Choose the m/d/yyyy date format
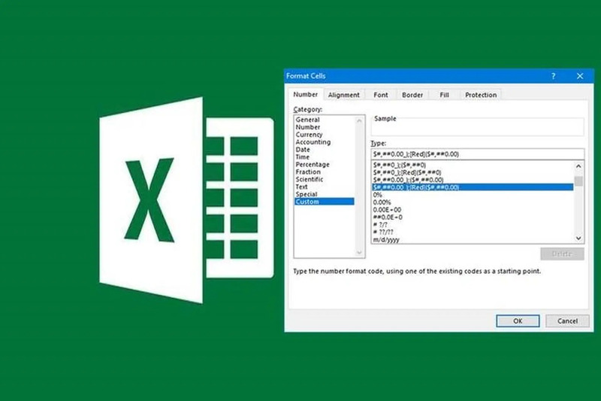601x401 pixels. pos(473,239)
